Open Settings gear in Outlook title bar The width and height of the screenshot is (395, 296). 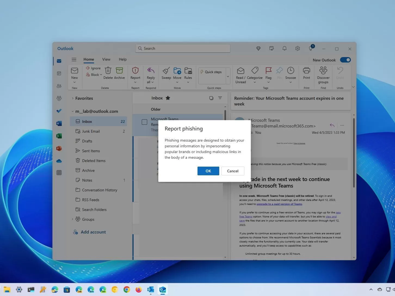click(x=297, y=48)
